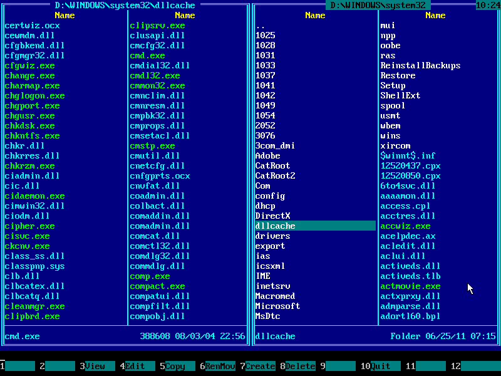Select the actmovie.exe file
The height and width of the screenshot is (376, 501).
pyautogui.click(x=411, y=286)
